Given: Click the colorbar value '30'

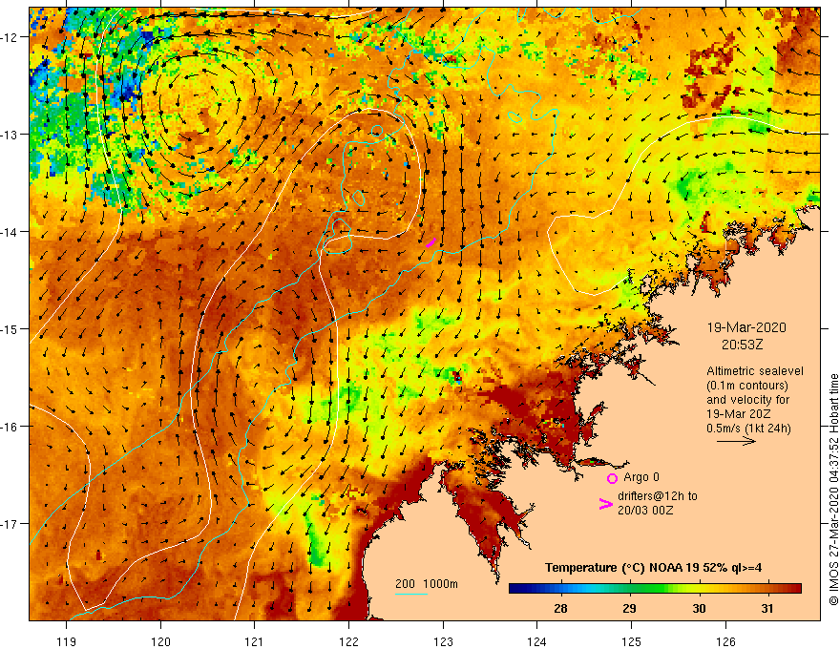Looking at the screenshot, I should pyautogui.click(x=699, y=608).
